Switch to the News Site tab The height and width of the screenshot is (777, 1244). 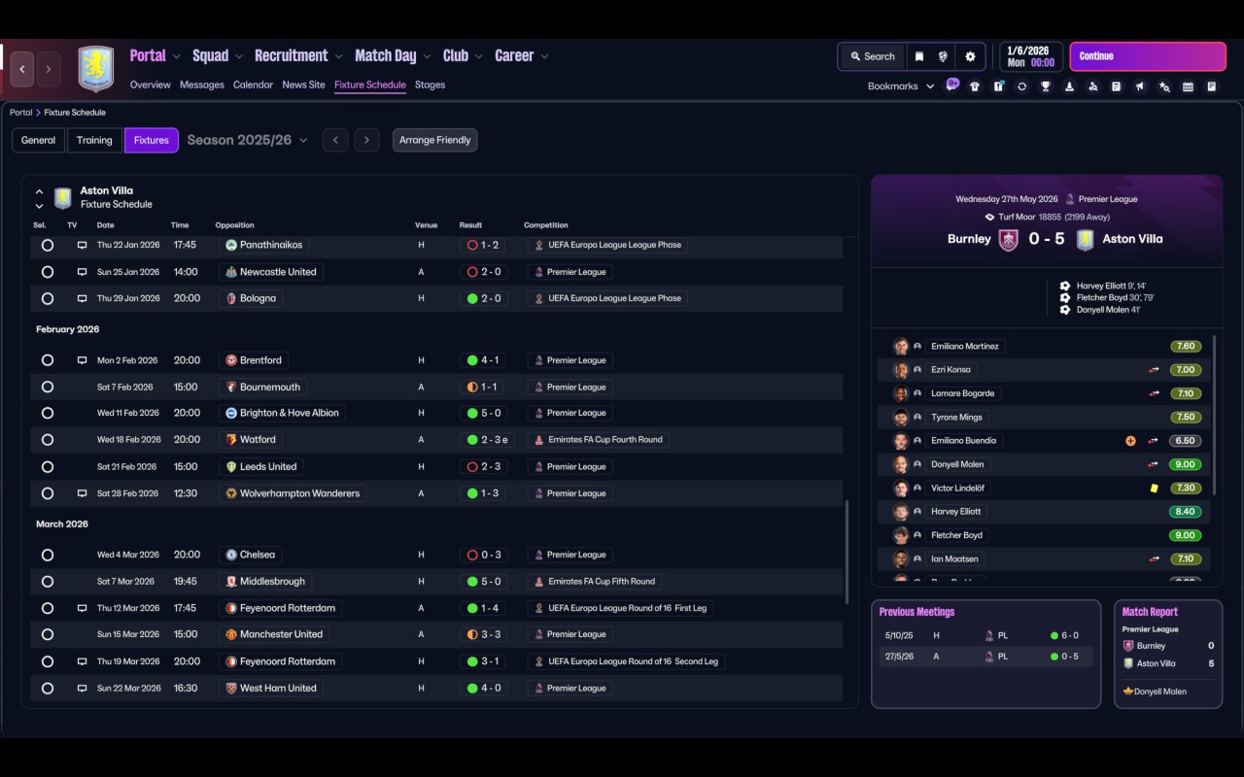[x=303, y=85]
